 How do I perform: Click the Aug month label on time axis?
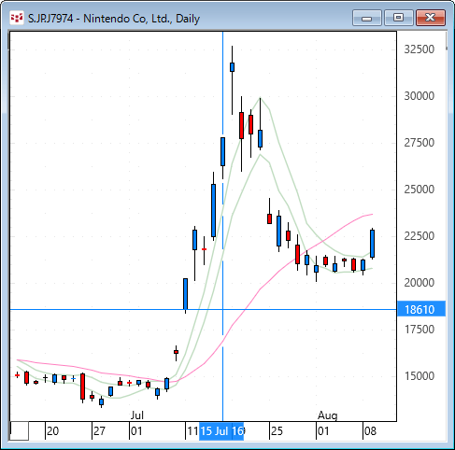click(x=328, y=415)
